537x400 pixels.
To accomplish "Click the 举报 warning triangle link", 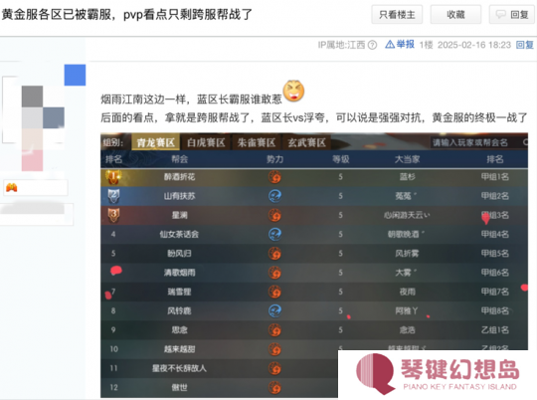I will click(400, 45).
